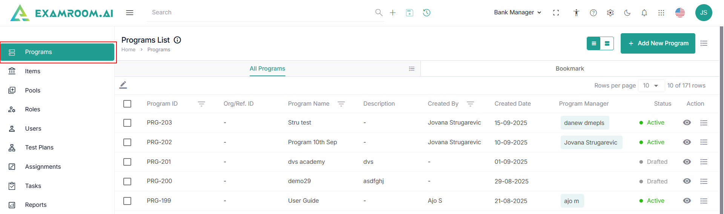Open the help question mark icon
The width and height of the screenshot is (724, 214).
pos(593,13)
